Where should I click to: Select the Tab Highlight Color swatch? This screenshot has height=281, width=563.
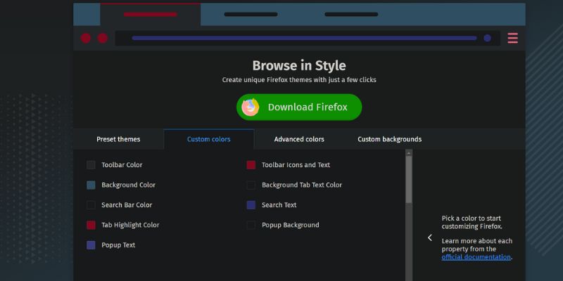(91, 226)
